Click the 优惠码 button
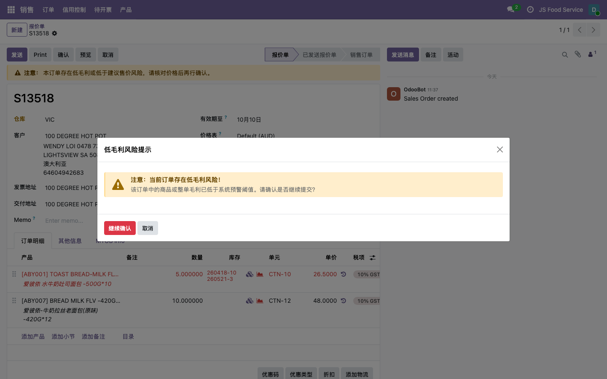The height and width of the screenshot is (379, 607). pos(270,374)
